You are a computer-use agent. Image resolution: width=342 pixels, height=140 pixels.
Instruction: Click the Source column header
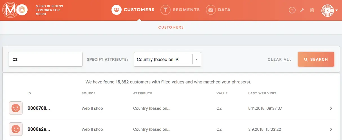point(88,93)
